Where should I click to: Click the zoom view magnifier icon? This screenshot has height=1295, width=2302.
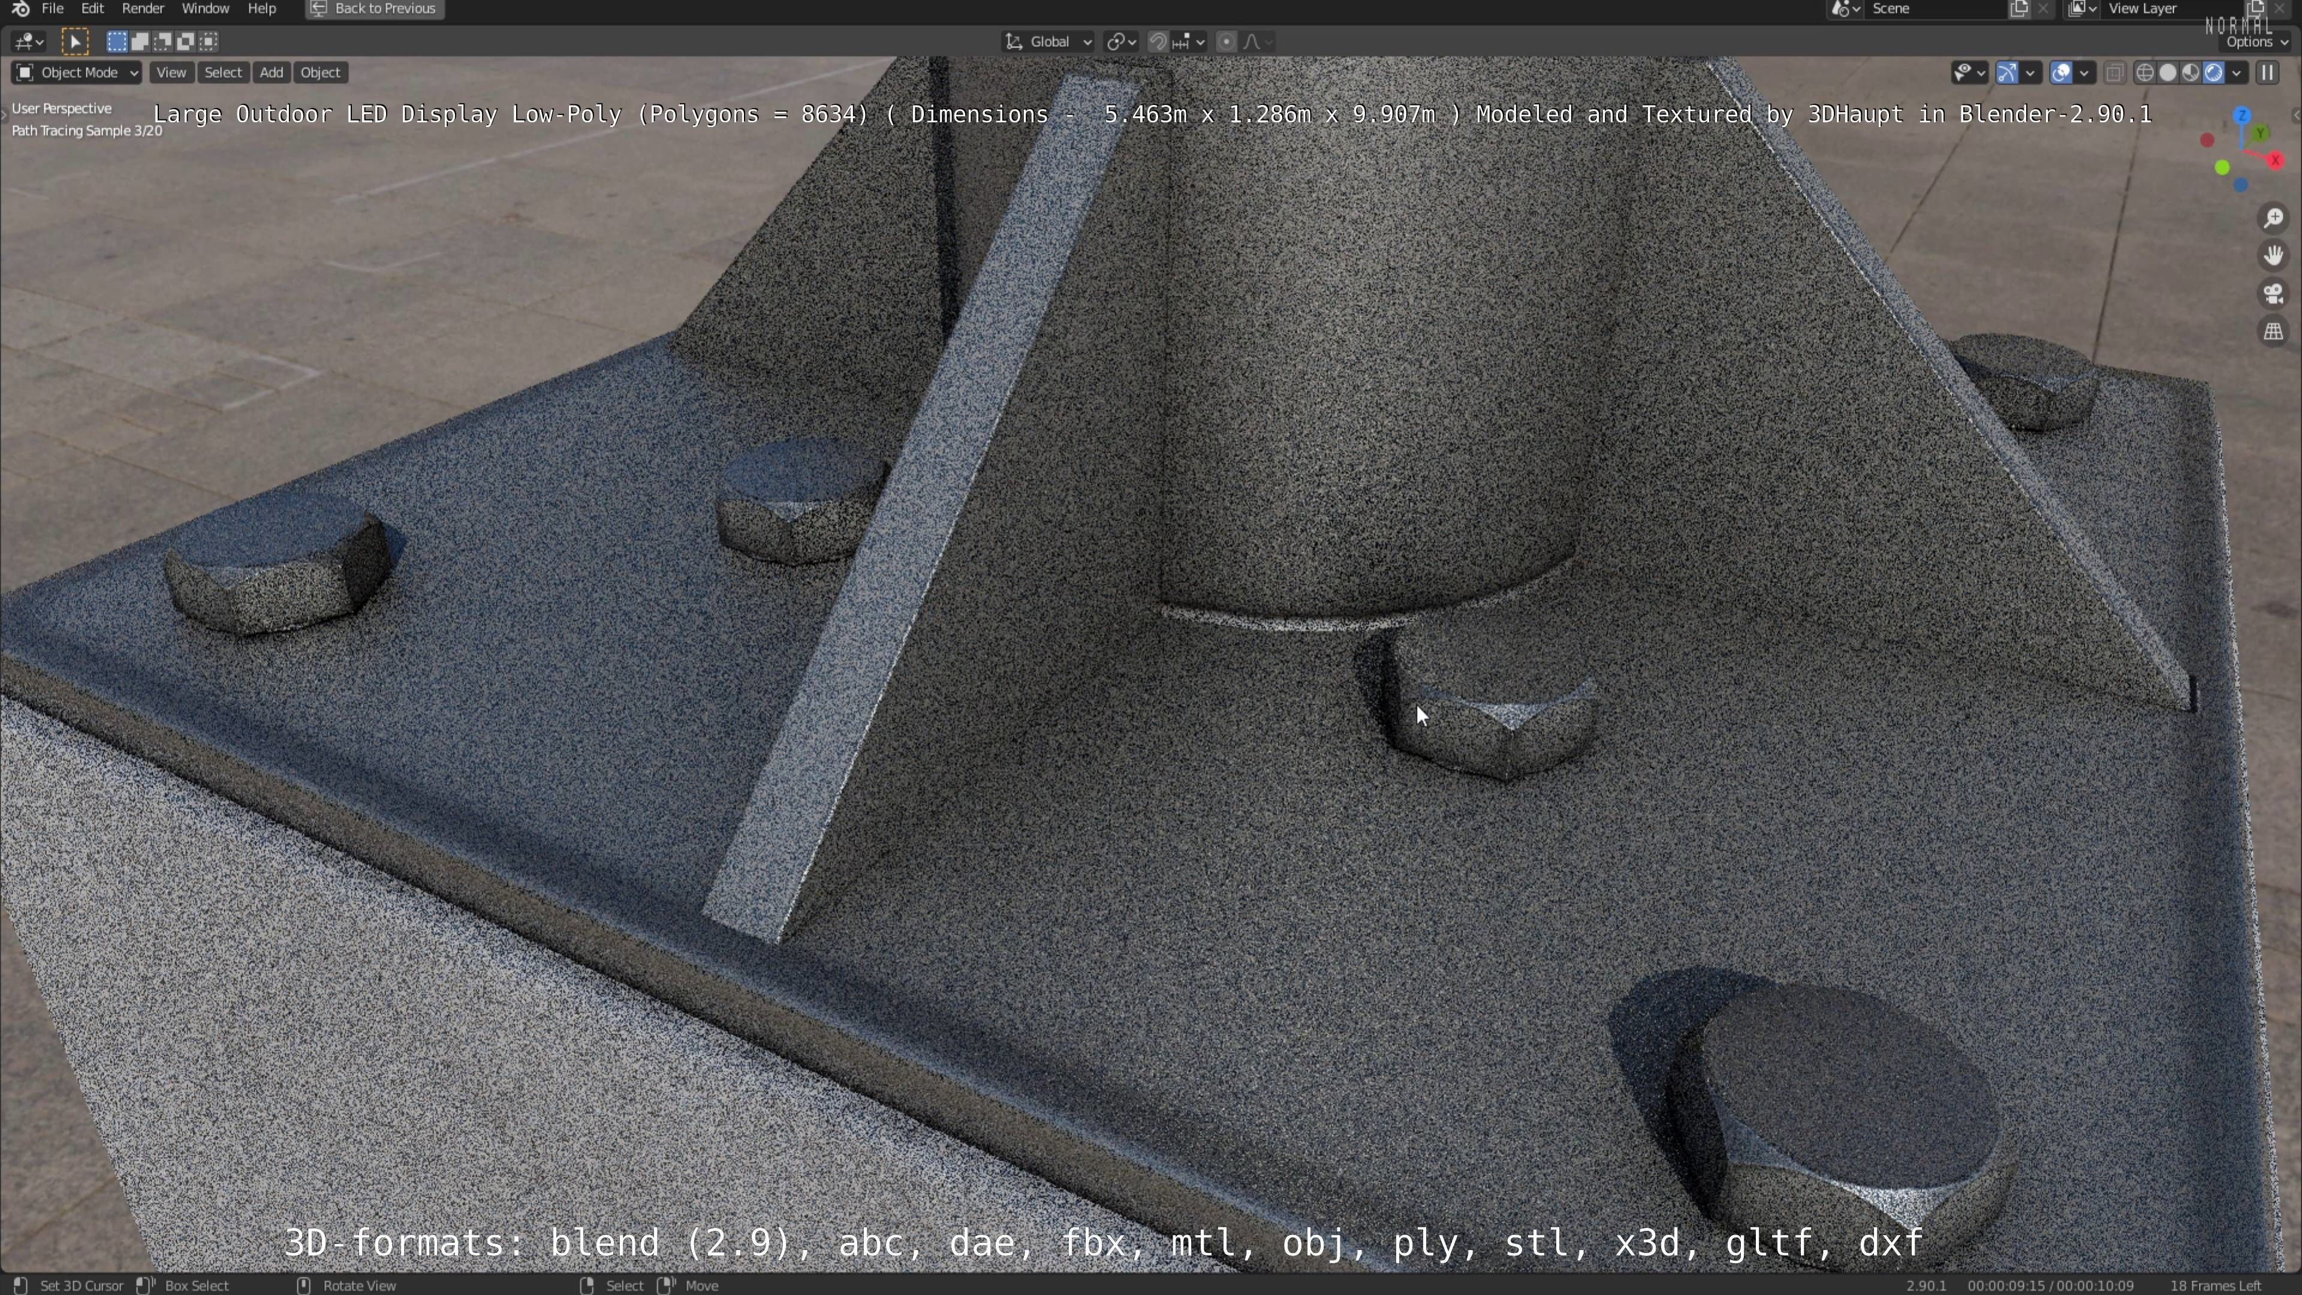tap(2273, 218)
